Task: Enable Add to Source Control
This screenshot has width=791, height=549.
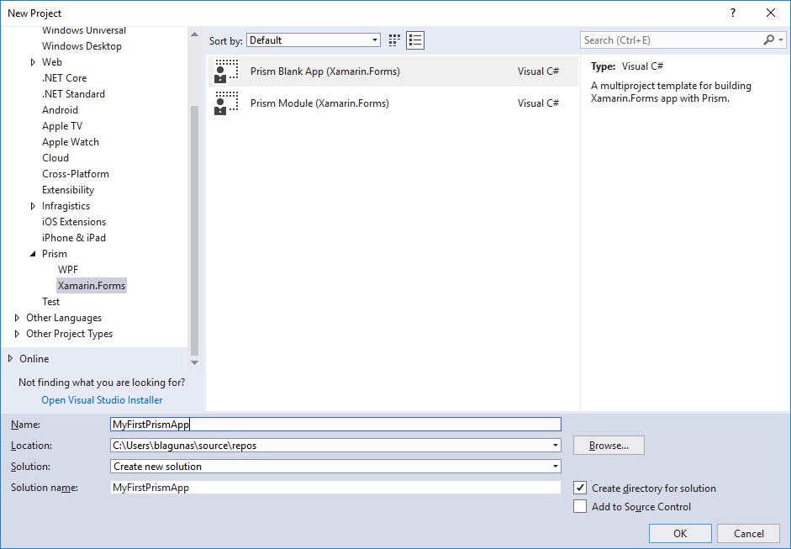Action: pos(580,506)
